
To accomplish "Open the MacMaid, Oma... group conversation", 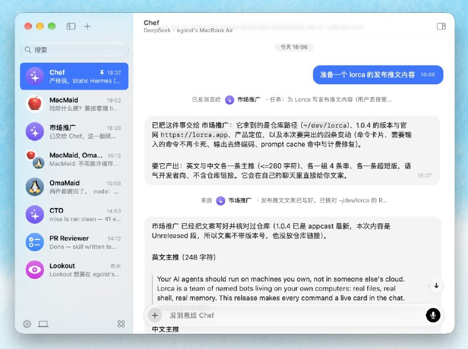I will point(74,159).
